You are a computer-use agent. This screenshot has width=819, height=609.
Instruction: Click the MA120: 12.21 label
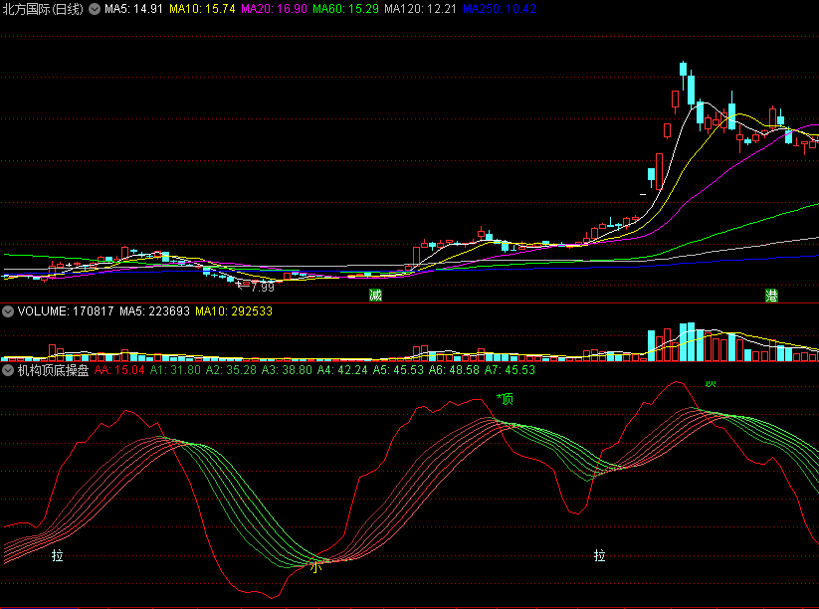[421, 9]
